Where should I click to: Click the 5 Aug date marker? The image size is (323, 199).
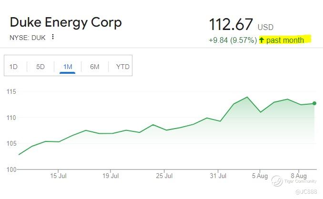[x=259, y=176]
